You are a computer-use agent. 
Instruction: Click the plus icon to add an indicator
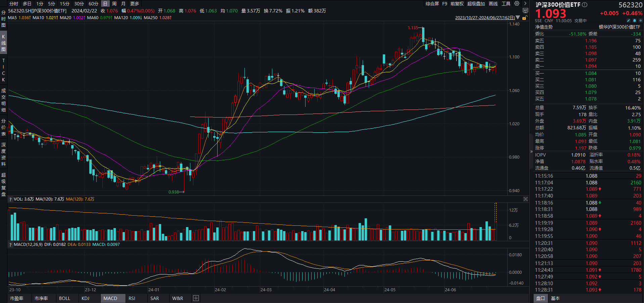point(196,298)
